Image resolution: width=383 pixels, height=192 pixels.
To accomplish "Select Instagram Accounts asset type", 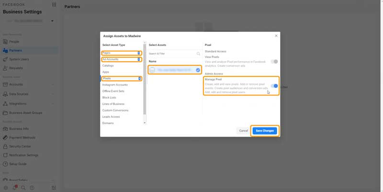I will click(x=115, y=85).
